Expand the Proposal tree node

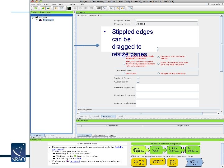(x=37, y=20)
